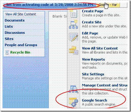Open View Reports from the menu
Image resolution: width=131 pixels, height=112 pixels.
click(x=97, y=63)
